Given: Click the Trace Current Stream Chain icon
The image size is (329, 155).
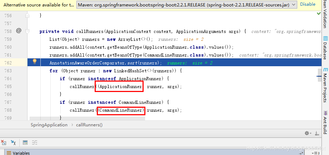Looking at the screenshot, I should pyautogui.click(x=35, y=142).
